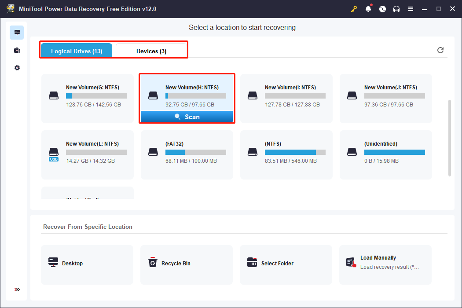462x308 pixels.
Task: Click the G drive usage bar
Action: tap(96, 96)
